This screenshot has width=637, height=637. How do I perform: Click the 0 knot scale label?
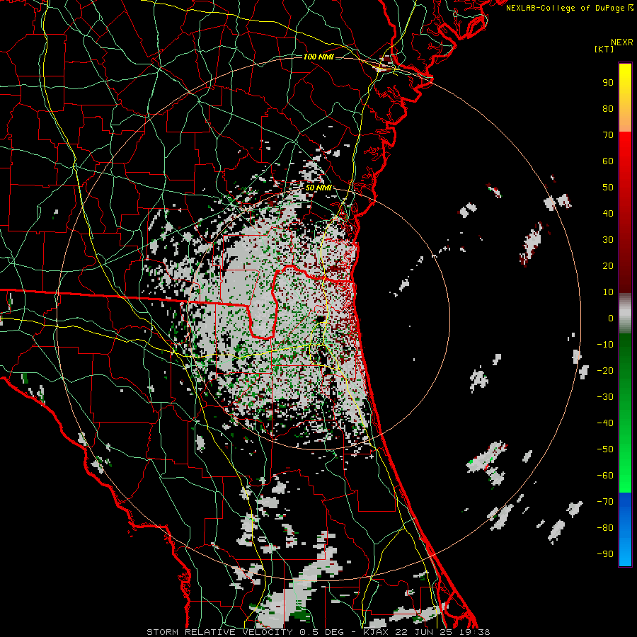[x=611, y=318]
